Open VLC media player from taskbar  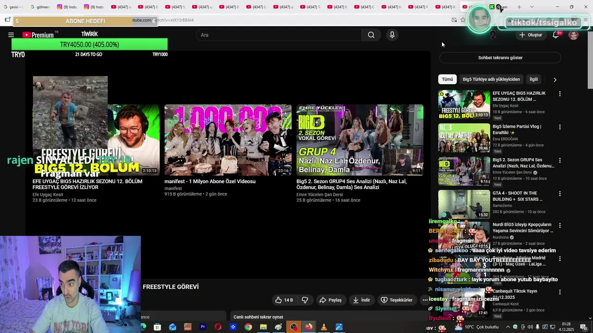tap(324, 327)
